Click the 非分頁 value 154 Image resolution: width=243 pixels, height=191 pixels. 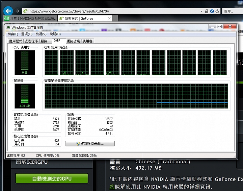point(57,144)
